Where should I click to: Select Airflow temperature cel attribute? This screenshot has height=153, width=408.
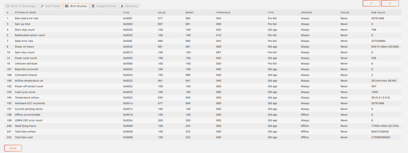tap(29, 80)
